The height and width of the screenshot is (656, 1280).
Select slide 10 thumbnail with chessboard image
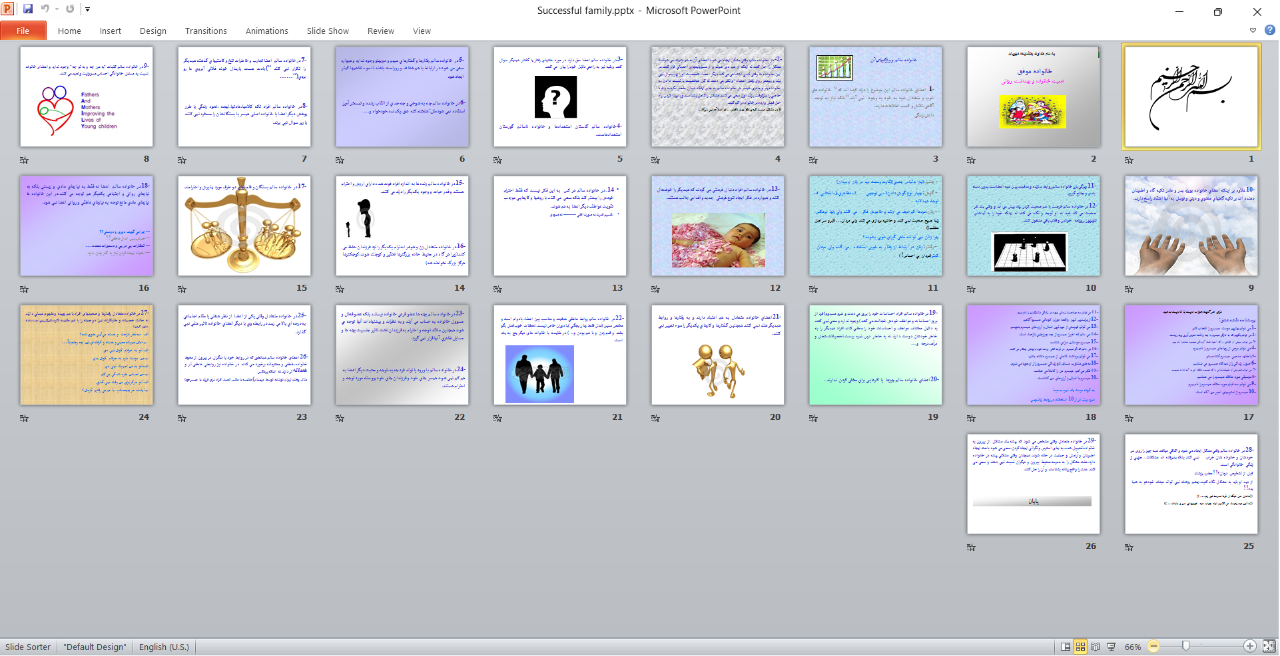click(1034, 226)
